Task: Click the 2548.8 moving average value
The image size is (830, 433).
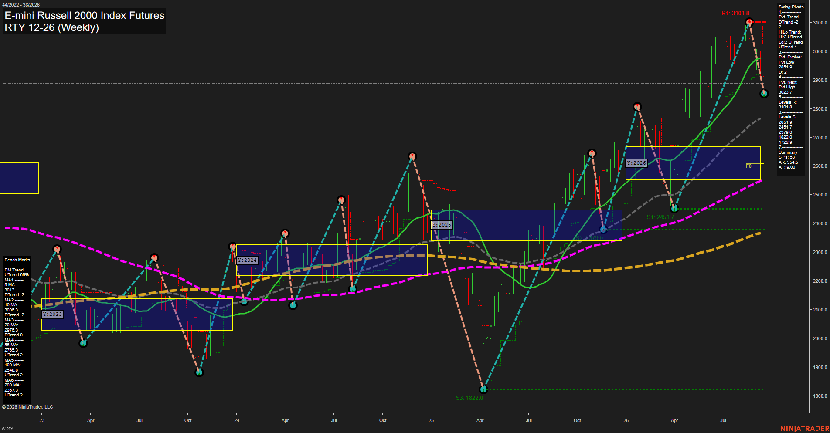Action: 11,370
